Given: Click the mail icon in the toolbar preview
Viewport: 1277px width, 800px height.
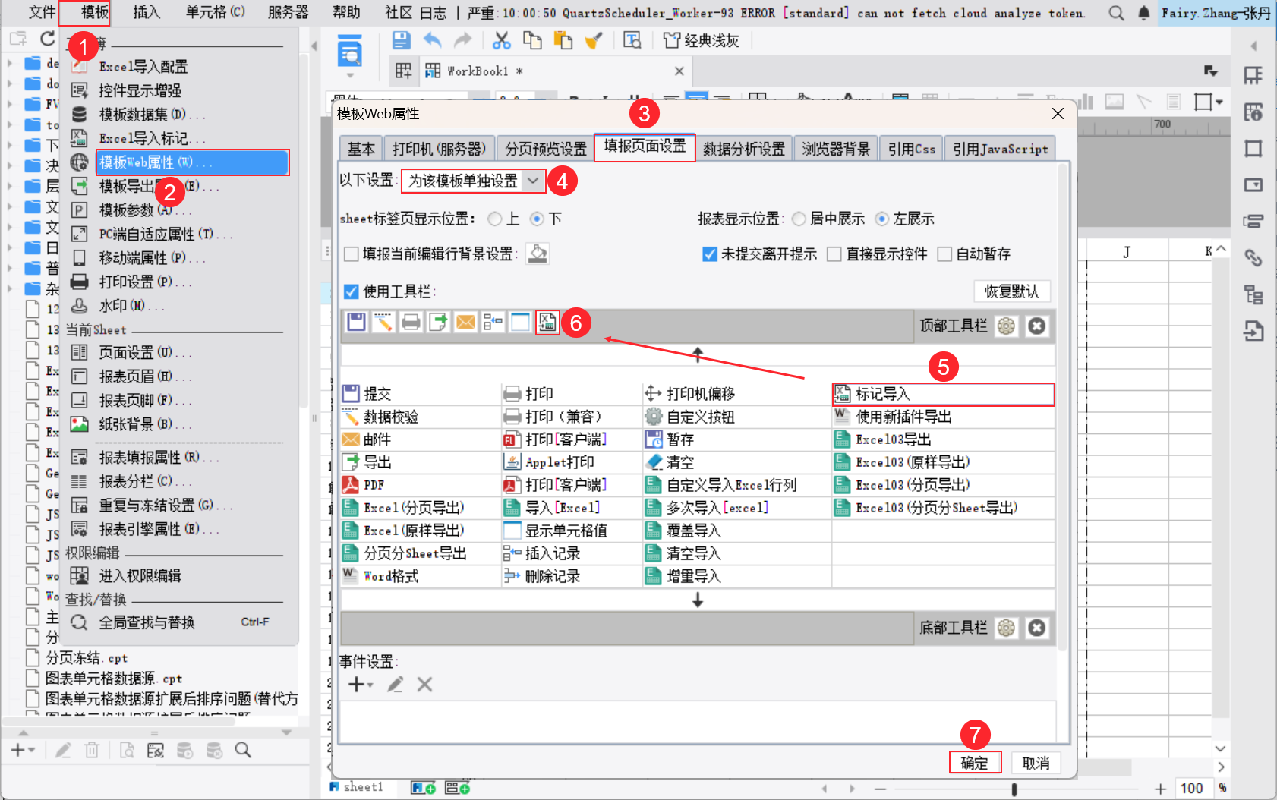Looking at the screenshot, I should pyautogui.click(x=465, y=322).
